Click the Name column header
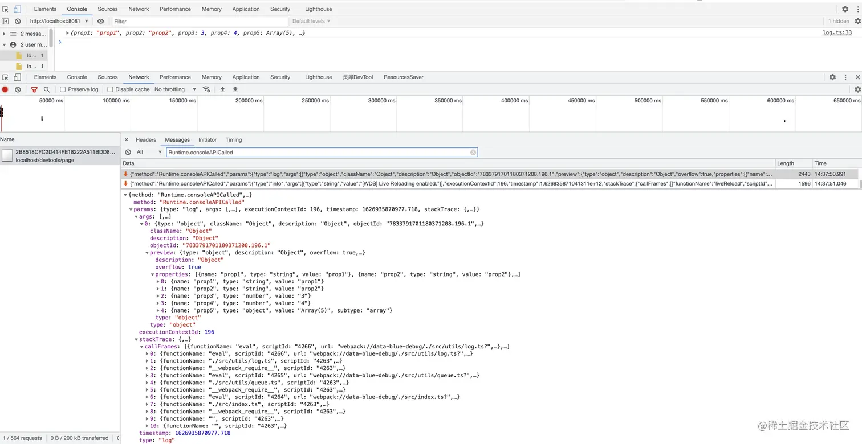Viewport: 862px width, 444px height. point(60,139)
